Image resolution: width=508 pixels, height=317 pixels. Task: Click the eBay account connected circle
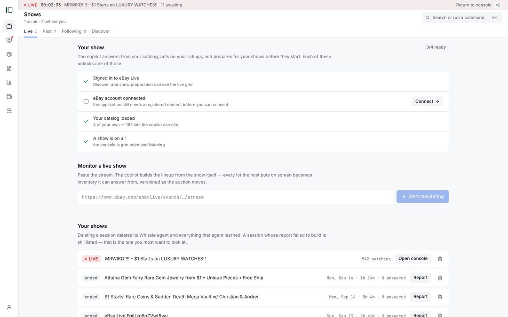(x=86, y=101)
